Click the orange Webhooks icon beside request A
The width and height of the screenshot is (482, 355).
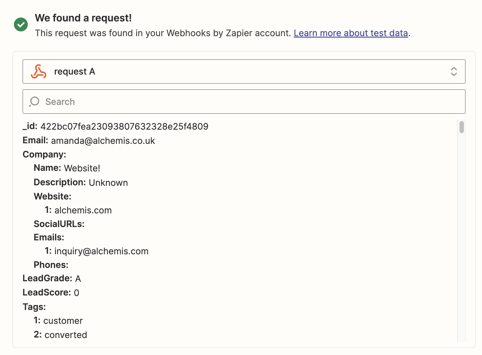[39, 72]
